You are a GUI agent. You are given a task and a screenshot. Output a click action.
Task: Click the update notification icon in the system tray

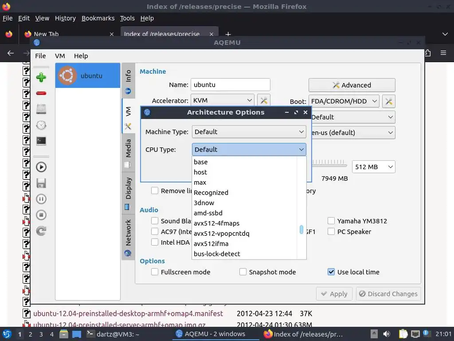(426, 333)
